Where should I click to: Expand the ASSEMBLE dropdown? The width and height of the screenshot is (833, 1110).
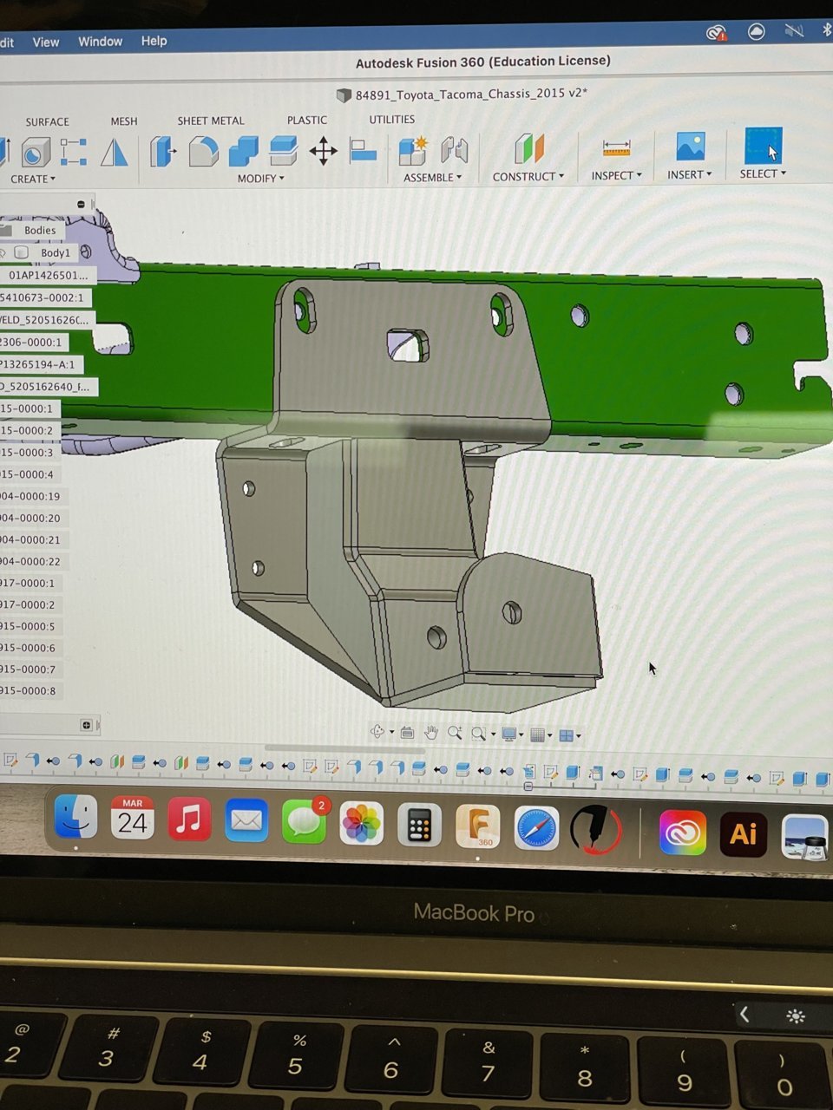click(x=433, y=177)
